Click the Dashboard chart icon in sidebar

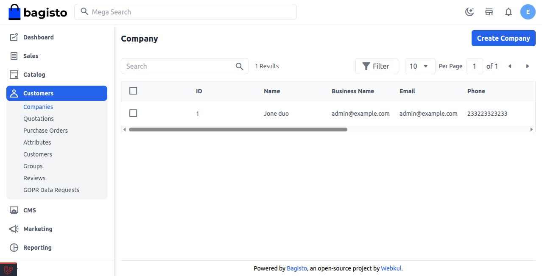(14, 37)
